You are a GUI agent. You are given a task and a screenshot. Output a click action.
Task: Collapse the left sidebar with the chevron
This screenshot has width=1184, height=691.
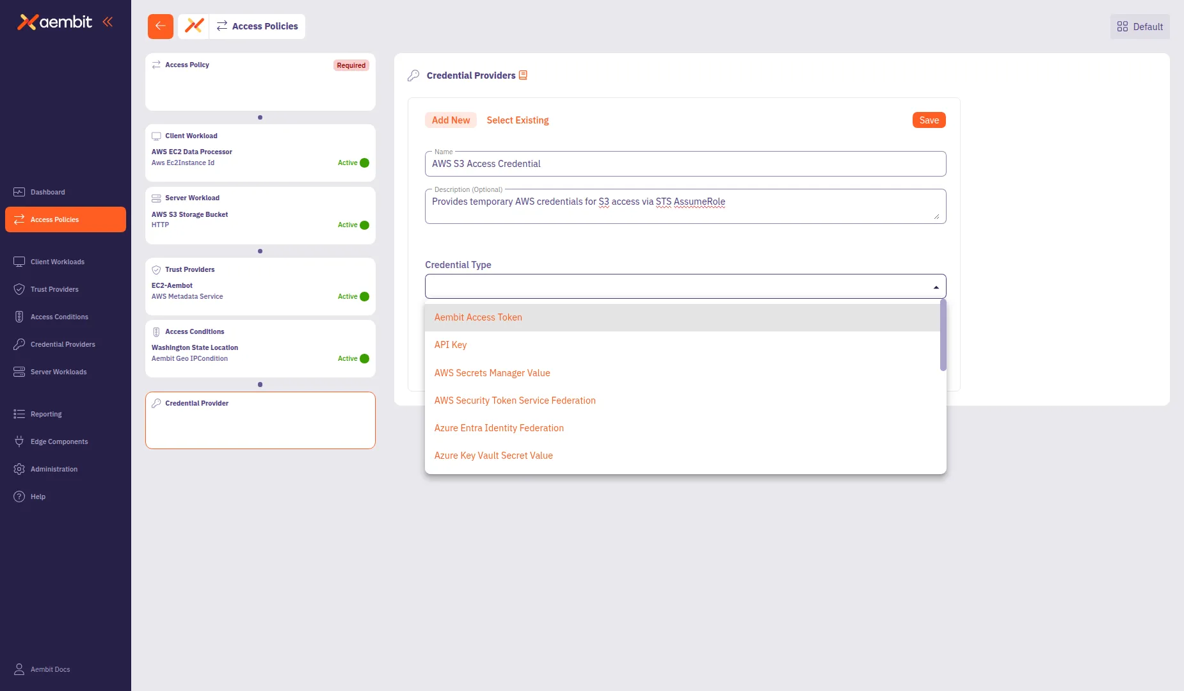pyautogui.click(x=108, y=21)
